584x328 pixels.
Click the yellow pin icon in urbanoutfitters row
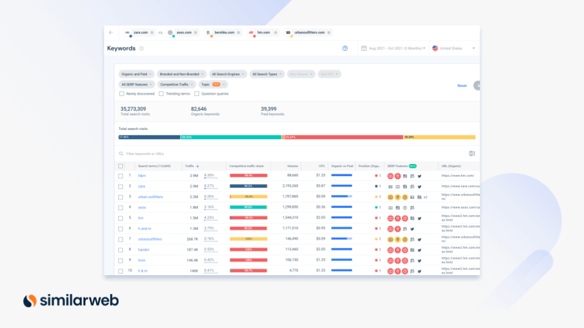click(397, 239)
